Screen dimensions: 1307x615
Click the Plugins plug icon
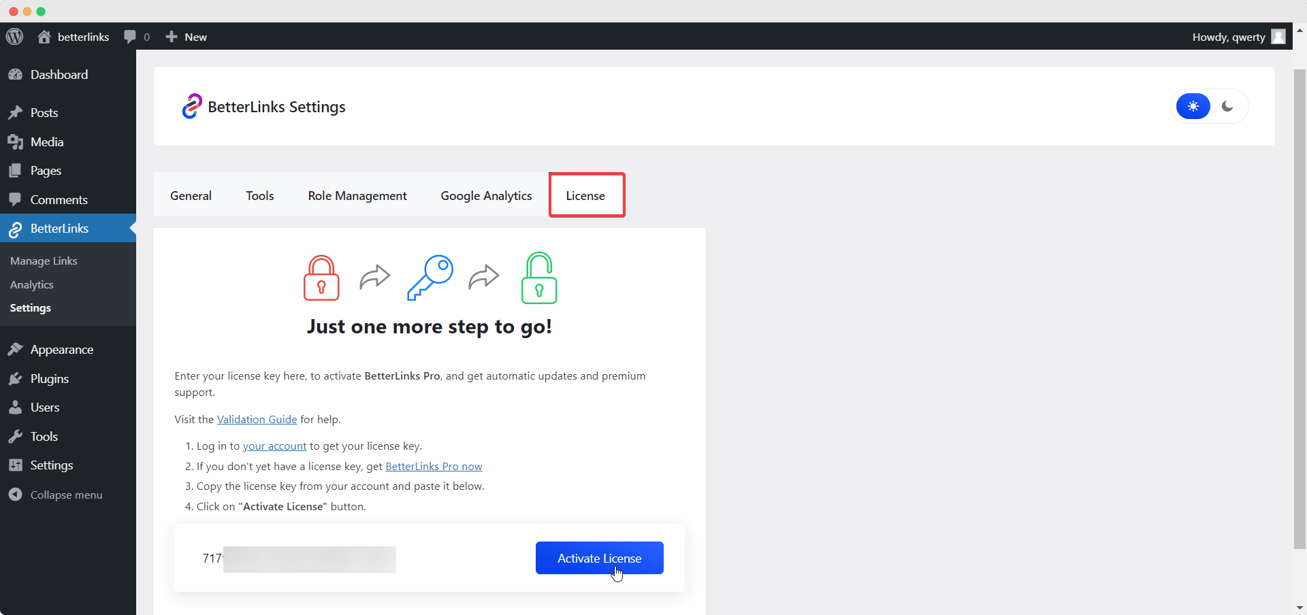click(16, 379)
